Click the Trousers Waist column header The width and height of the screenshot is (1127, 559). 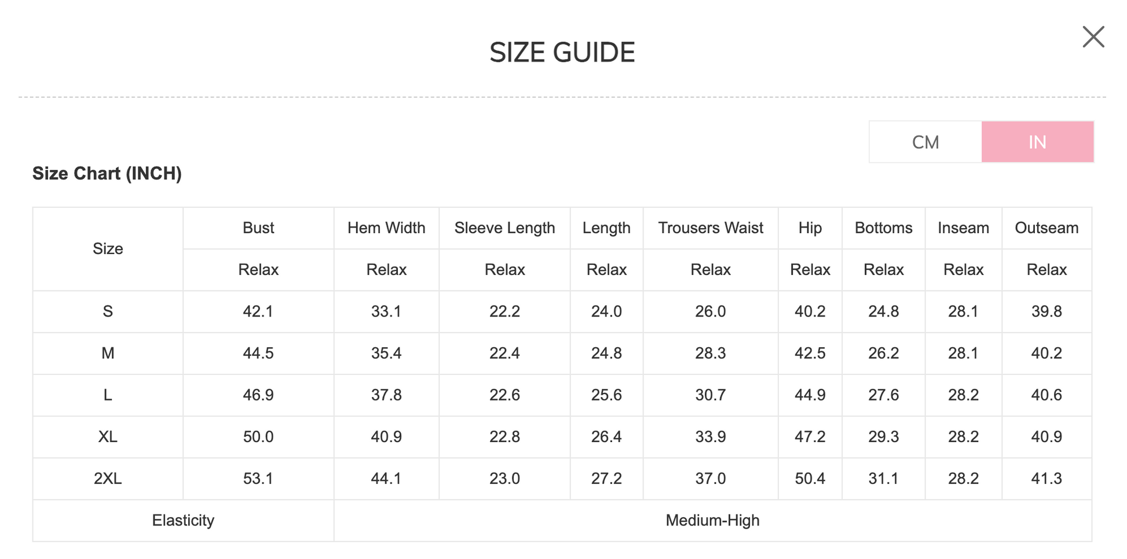pos(710,228)
